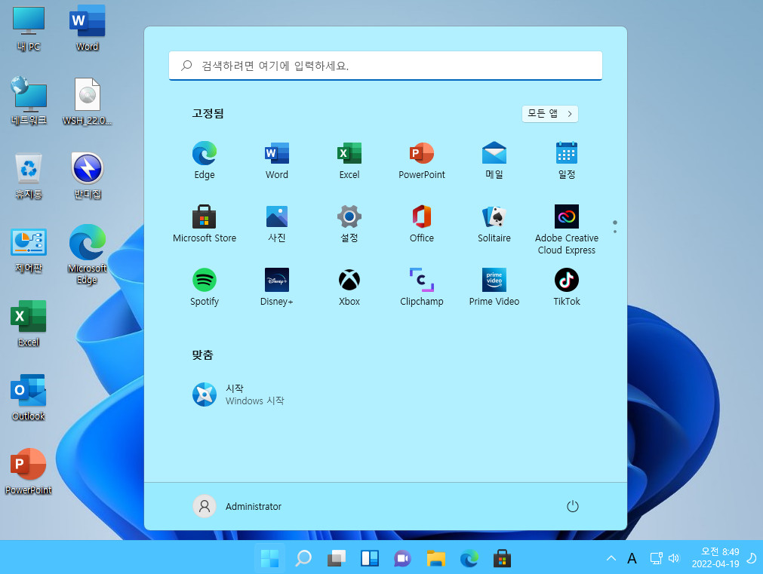This screenshot has width=763, height=574.
Task: Open Edge from pinned apps
Action: 205,161
